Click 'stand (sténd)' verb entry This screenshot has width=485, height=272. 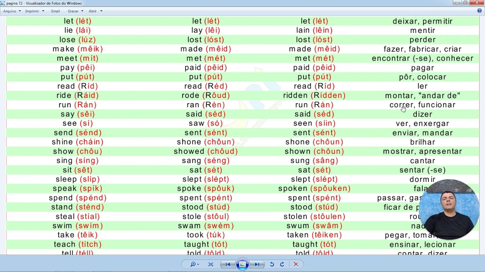point(78,207)
